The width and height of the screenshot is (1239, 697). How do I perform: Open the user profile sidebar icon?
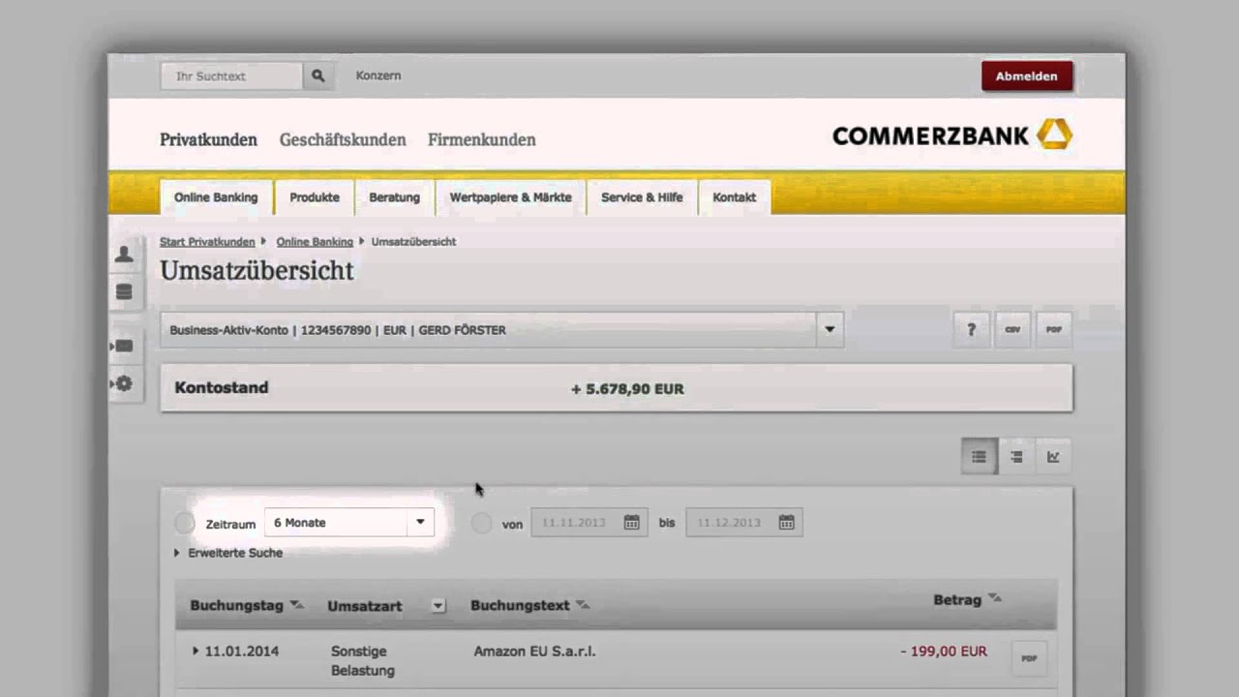pyautogui.click(x=124, y=255)
